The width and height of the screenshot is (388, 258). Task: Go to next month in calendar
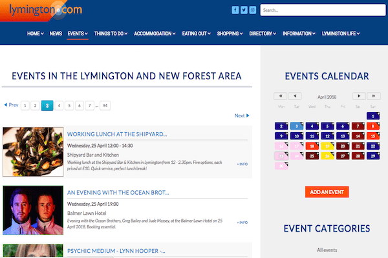coord(359,96)
